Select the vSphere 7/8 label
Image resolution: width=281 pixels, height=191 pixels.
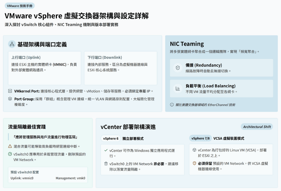tap(201, 138)
